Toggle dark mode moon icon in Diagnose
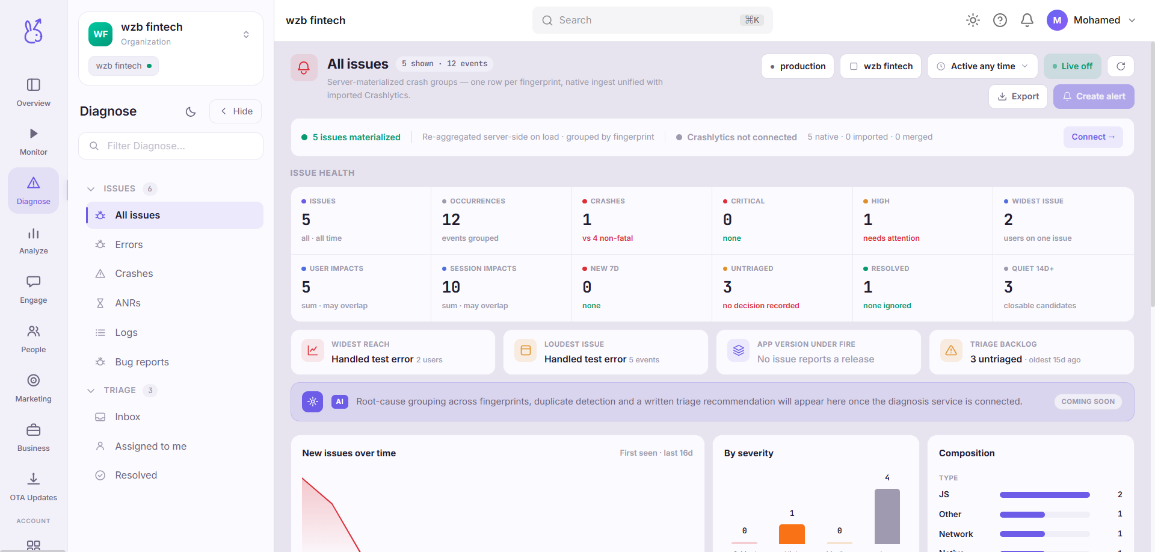Viewport: 1155px width, 552px height. pyautogui.click(x=191, y=112)
